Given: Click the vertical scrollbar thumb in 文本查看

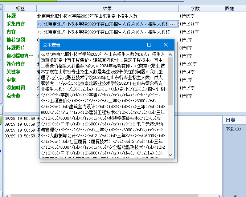Looking at the screenshot, I should point(171,81).
